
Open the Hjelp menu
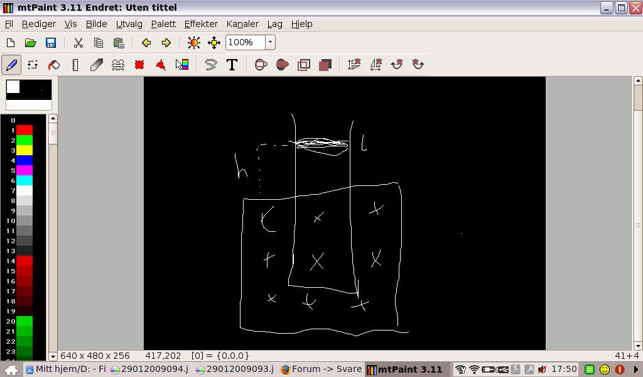click(302, 25)
